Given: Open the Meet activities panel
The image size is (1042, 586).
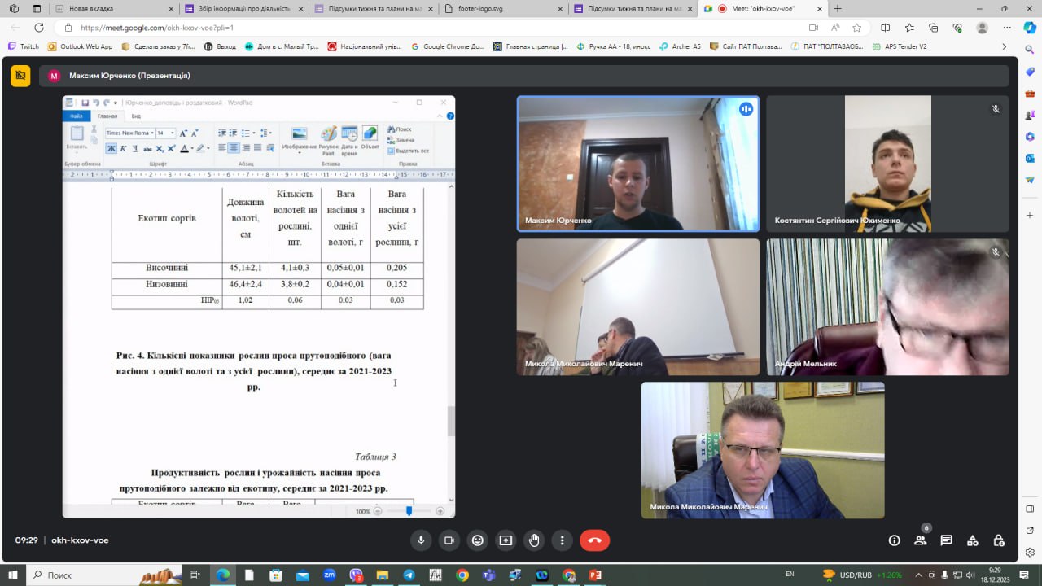Looking at the screenshot, I should [972, 540].
